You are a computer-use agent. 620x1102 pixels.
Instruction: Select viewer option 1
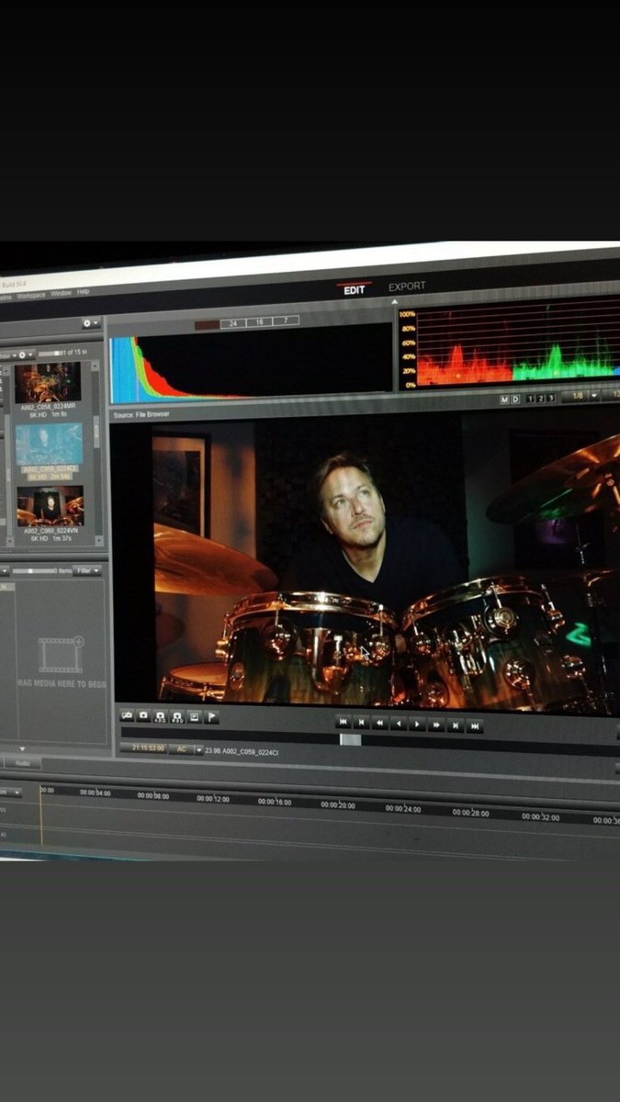(x=531, y=399)
